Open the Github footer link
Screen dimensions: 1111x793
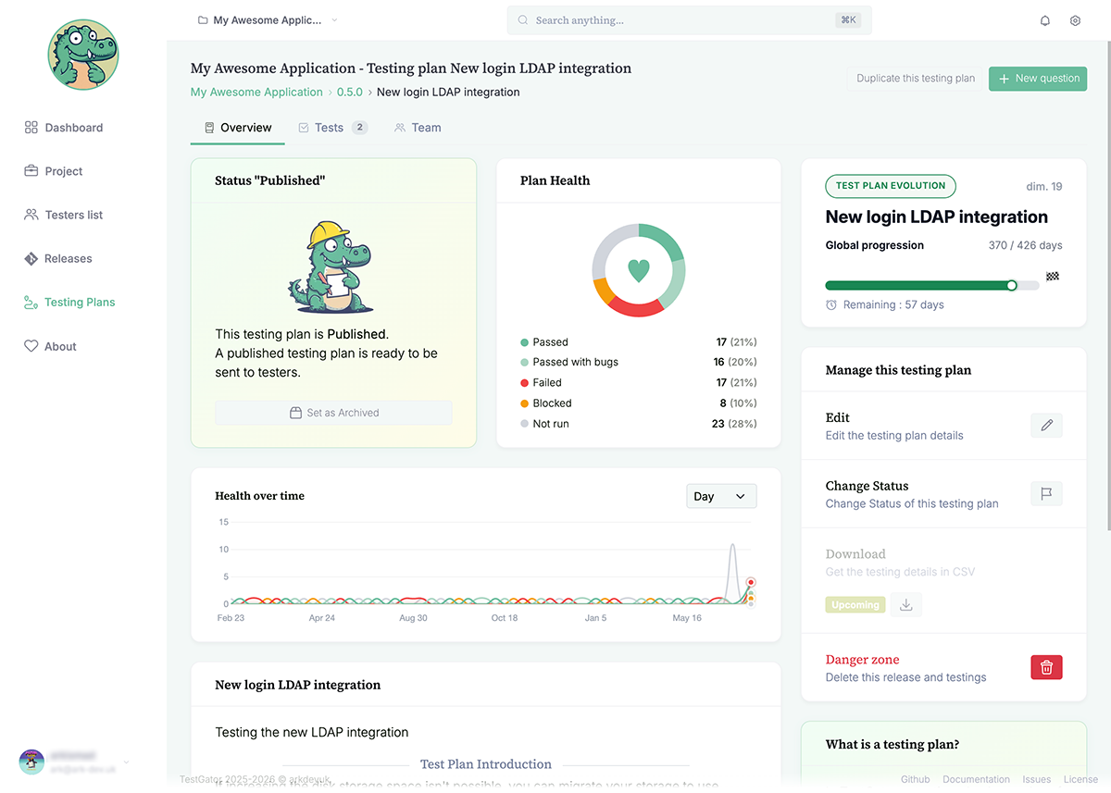coord(916,779)
